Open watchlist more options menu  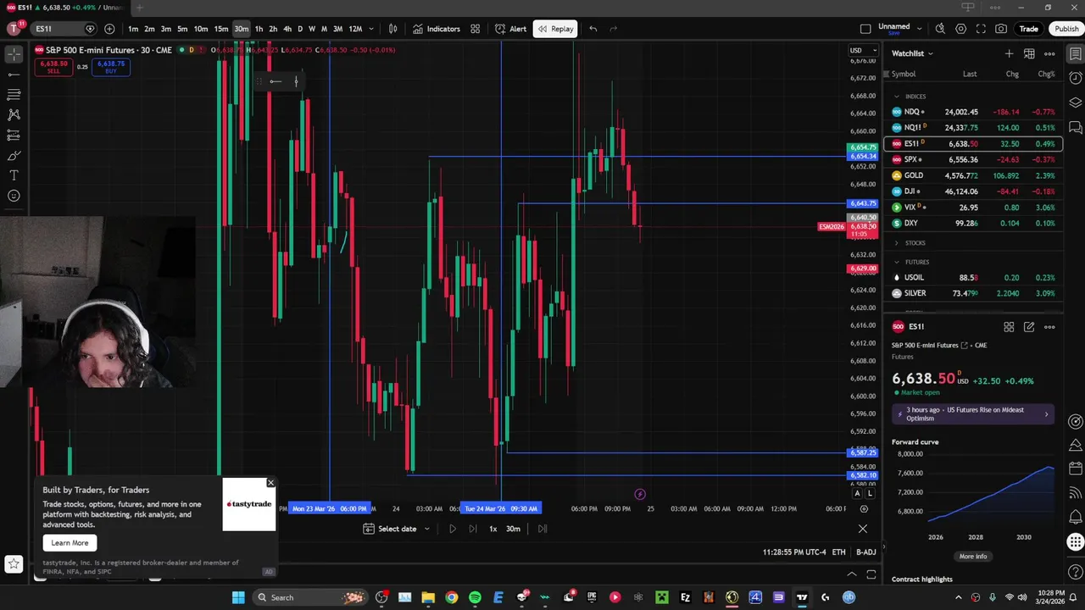1049,53
